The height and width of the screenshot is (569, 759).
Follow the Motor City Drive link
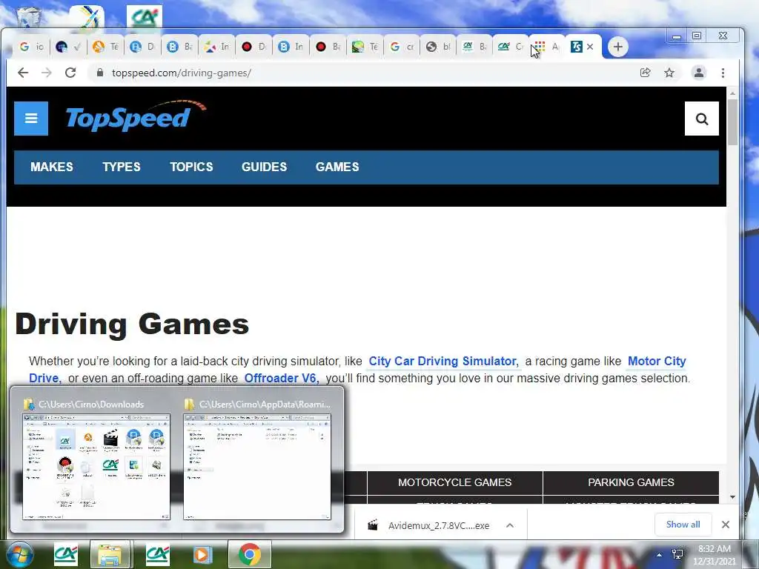pos(657,362)
